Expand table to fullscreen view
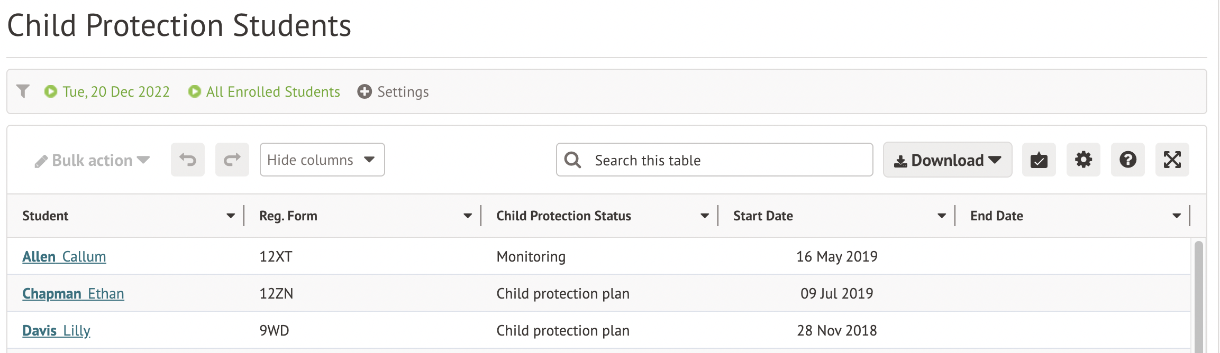The width and height of the screenshot is (1220, 353). click(x=1172, y=160)
